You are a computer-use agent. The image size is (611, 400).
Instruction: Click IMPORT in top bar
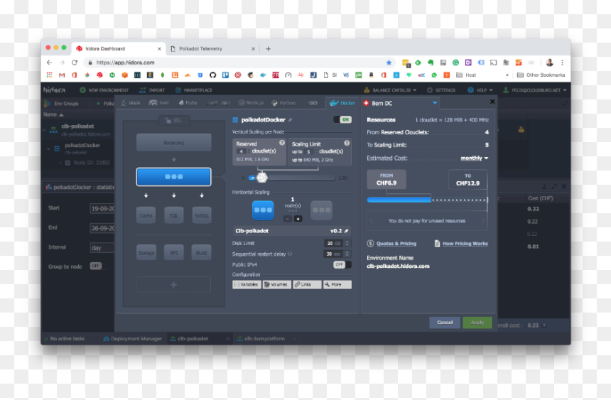[x=152, y=90]
